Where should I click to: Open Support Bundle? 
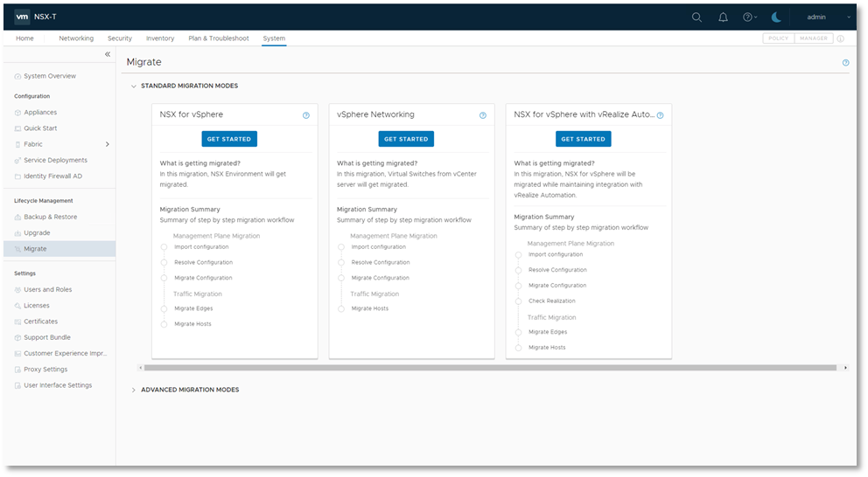tap(47, 338)
